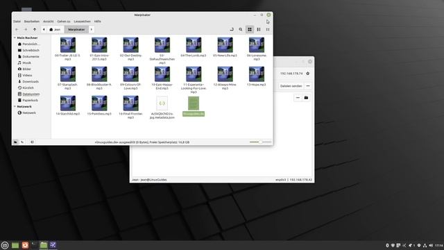Toggle the favorite star next to 192.168.178.74

pyautogui.click(x=308, y=74)
